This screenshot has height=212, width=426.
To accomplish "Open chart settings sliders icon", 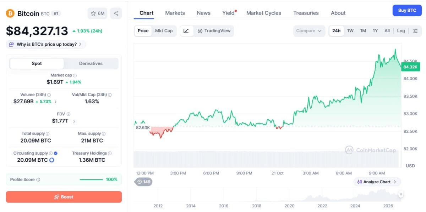I will 415,31.
